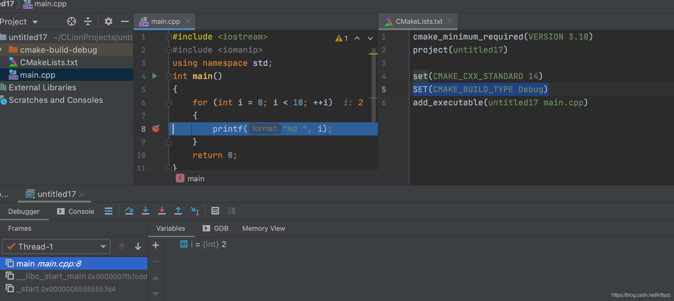Move watch up arrow in variables panel
This screenshot has height=301, width=674.
156,278
